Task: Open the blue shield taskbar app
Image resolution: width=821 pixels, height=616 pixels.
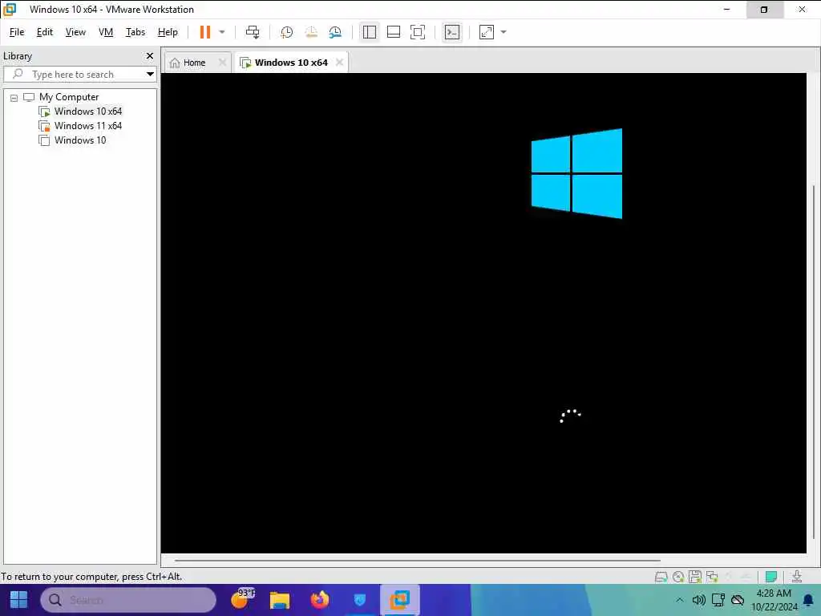Action: (360, 600)
